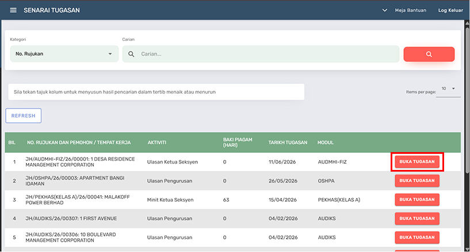Click the baki piagam value 63
Image resolution: width=470 pixels, height=252 pixels.
pos(226,200)
